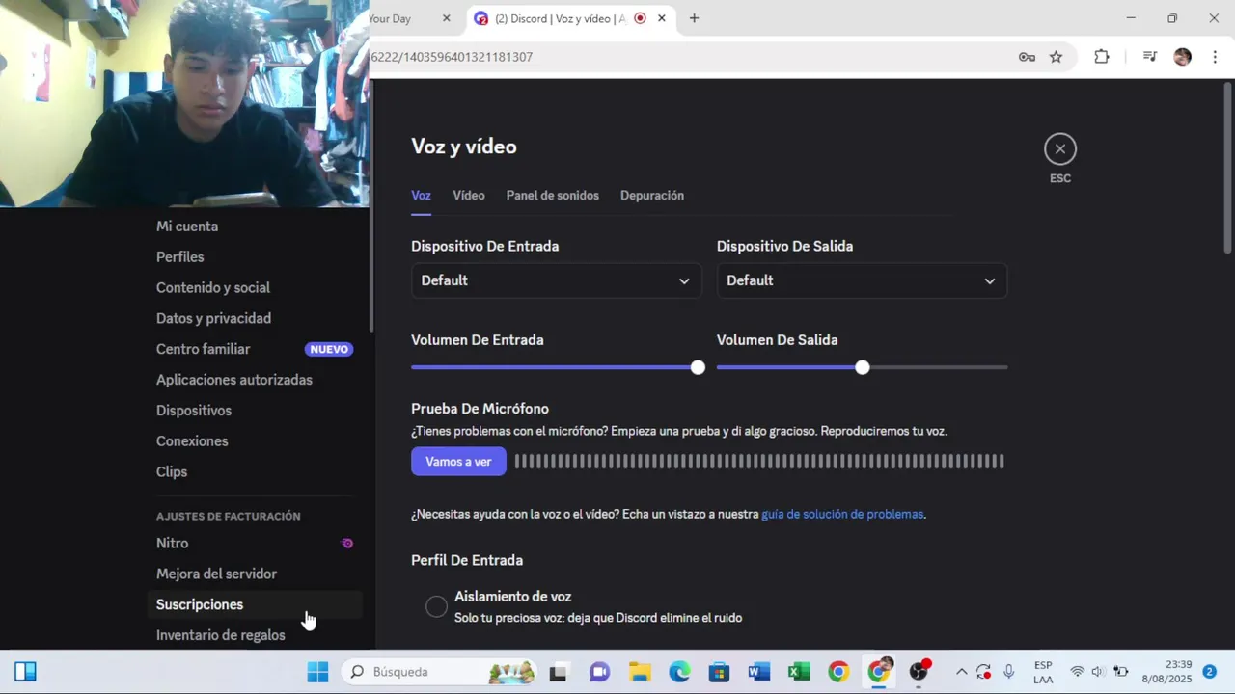Click the taskbar Búsqueda search box
The height and width of the screenshot is (694, 1235).
pyautogui.click(x=440, y=672)
